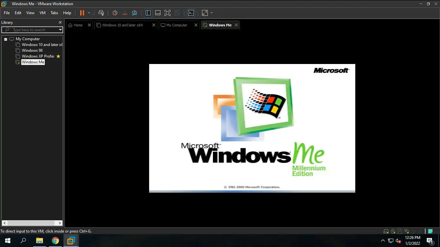Open the library search dropdown arrow
This screenshot has width=440, height=247.
[60, 30]
